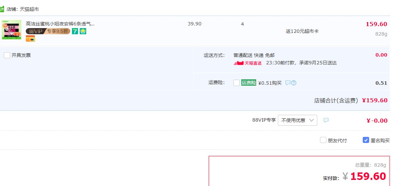Click the 23:30前付款 delivery promise text

pos(301,63)
